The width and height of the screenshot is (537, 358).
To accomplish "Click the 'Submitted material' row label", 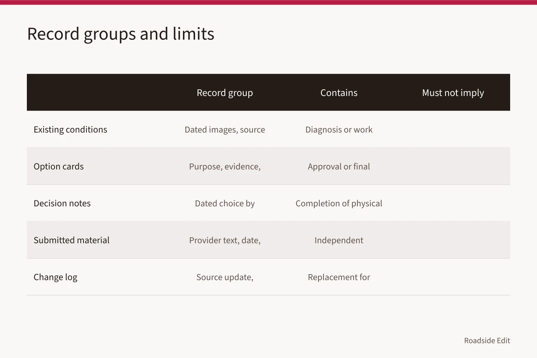I will coord(71,240).
